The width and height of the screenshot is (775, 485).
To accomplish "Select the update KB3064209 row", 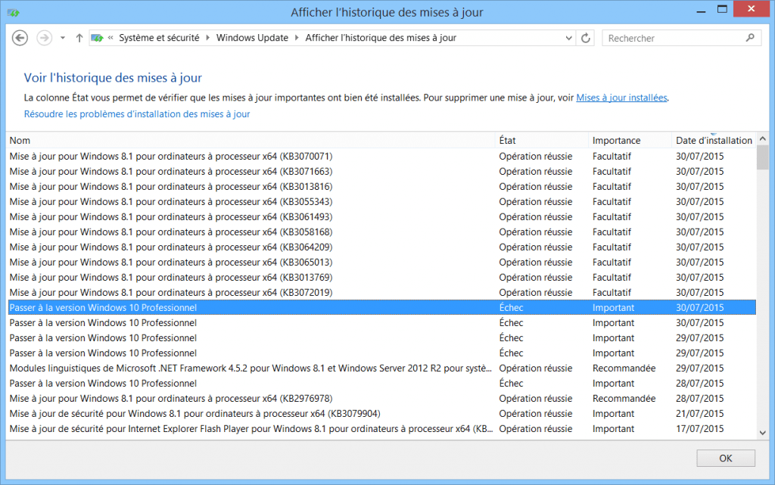I will (381, 247).
